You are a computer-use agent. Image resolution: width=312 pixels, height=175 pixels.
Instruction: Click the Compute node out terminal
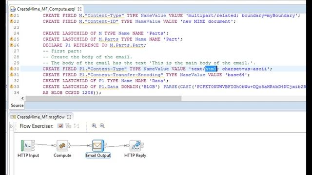click(69, 146)
